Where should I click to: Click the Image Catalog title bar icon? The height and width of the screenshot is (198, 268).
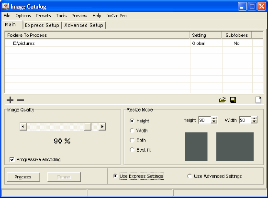coord(6,6)
